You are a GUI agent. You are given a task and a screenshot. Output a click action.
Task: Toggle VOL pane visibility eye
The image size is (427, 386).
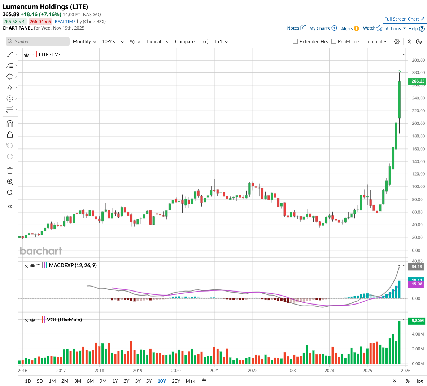coord(32,320)
